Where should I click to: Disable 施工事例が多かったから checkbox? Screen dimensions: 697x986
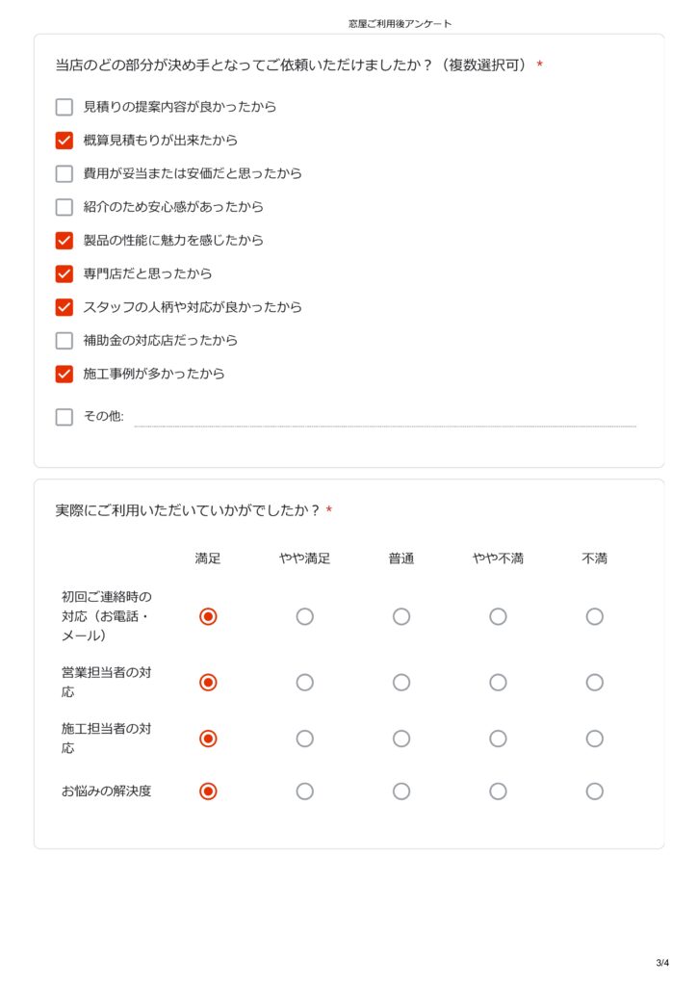(x=65, y=374)
